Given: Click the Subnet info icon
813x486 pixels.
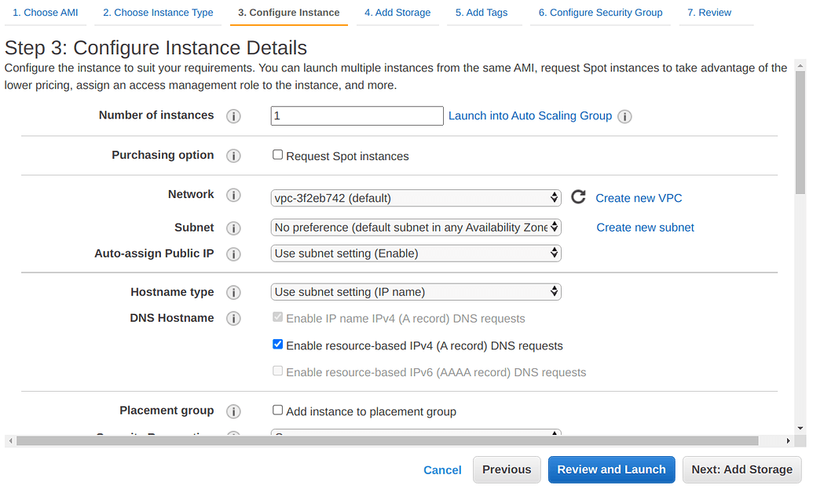Looking at the screenshot, I should [x=233, y=228].
